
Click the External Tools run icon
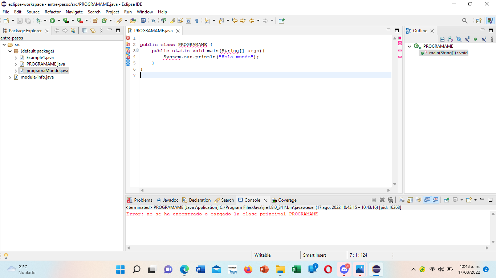click(x=80, y=21)
